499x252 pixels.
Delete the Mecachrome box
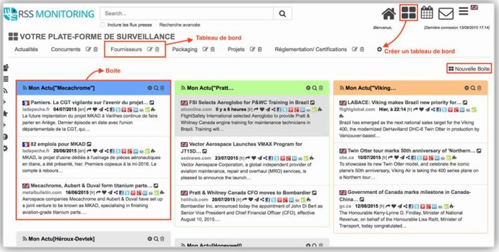pos(162,88)
